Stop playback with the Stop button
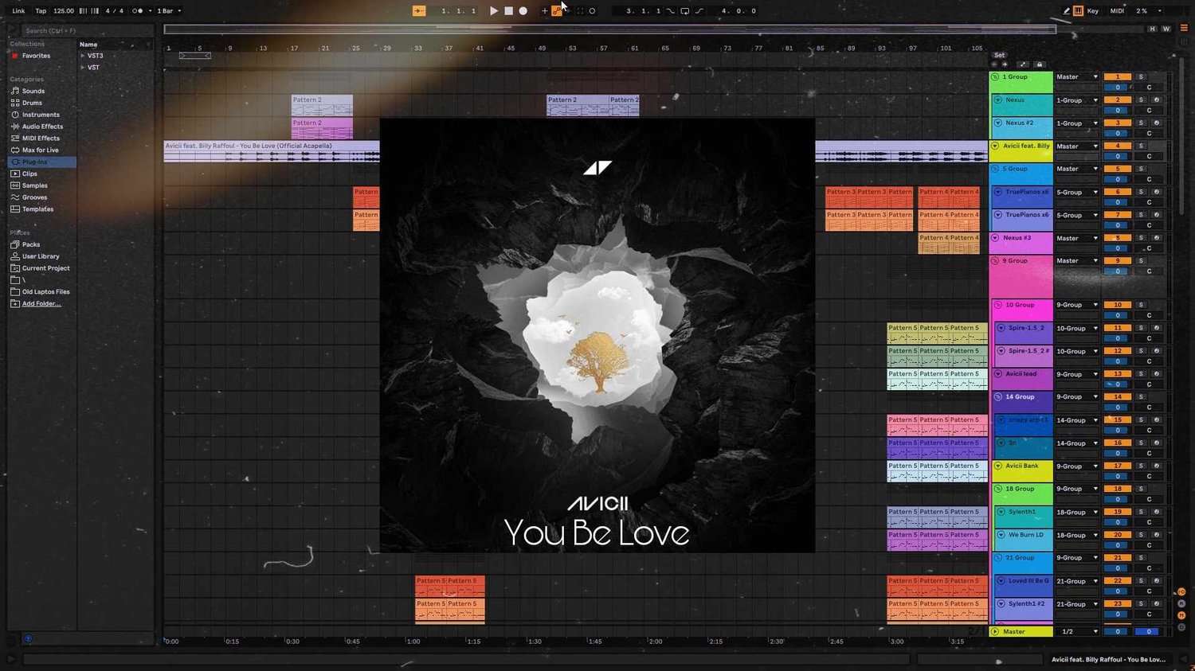Viewport: 1195px width, 671px height. coord(508,11)
